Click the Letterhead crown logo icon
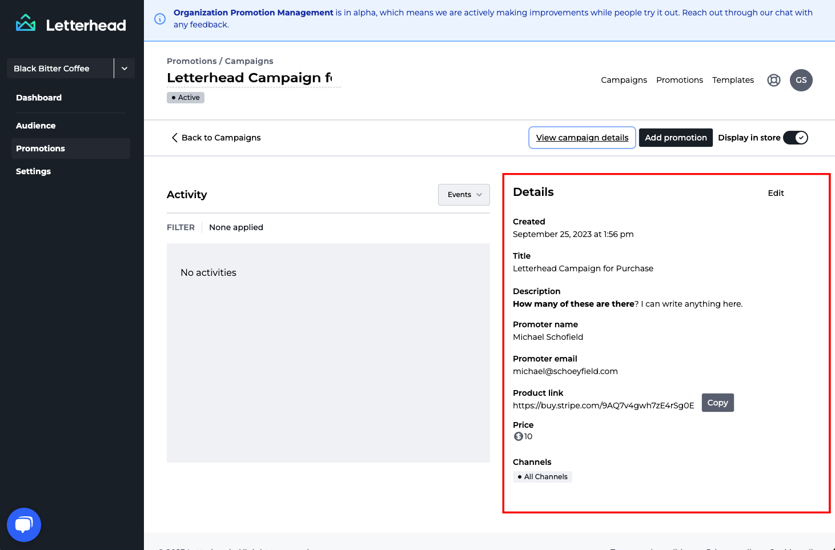Screen dimensions: 835x550 [x=26, y=23]
